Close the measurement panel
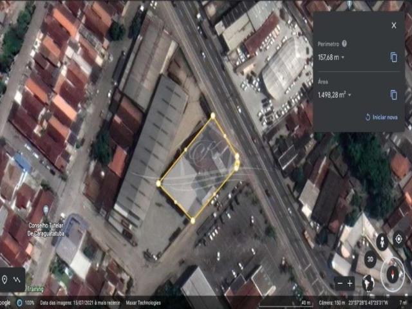 coord(393,25)
